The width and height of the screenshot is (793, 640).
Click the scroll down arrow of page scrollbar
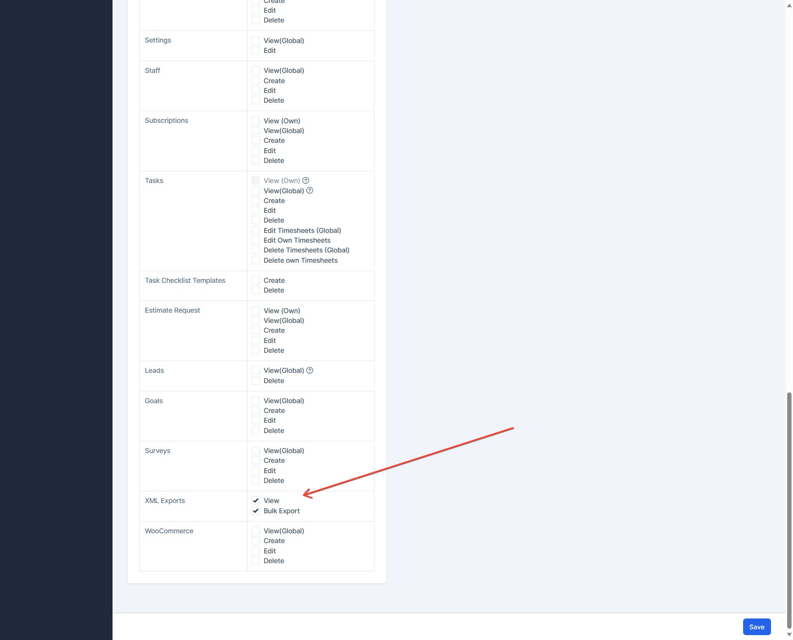[x=789, y=635]
